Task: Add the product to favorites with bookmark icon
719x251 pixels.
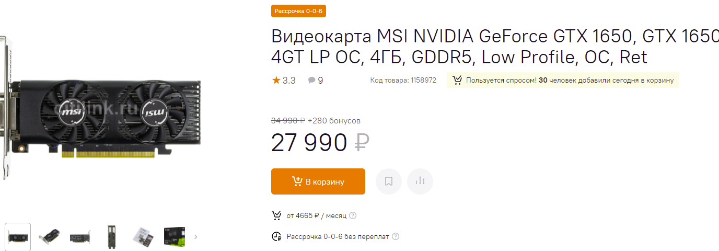Action: [x=388, y=181]
